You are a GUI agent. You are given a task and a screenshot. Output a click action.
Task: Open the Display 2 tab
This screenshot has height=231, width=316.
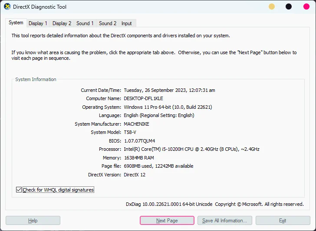click(62, 23)
